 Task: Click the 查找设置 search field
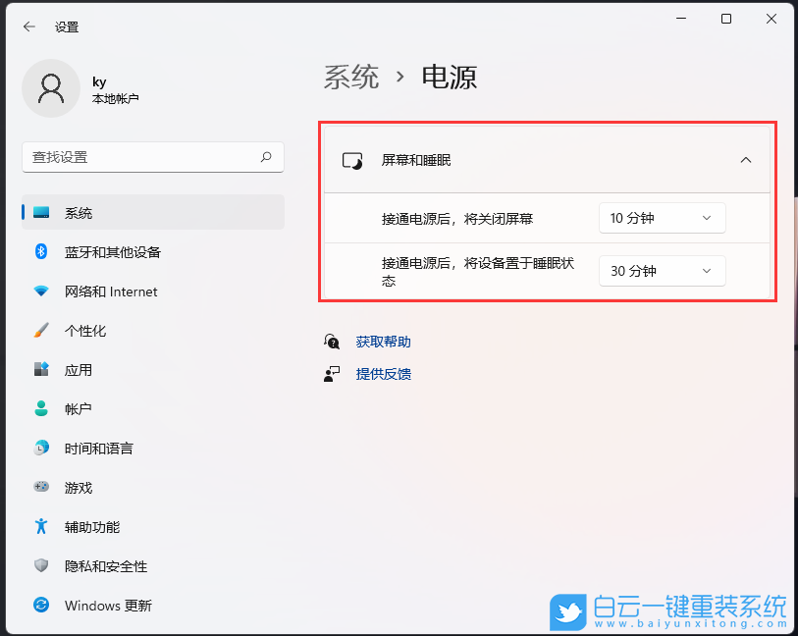click(152, 157)
